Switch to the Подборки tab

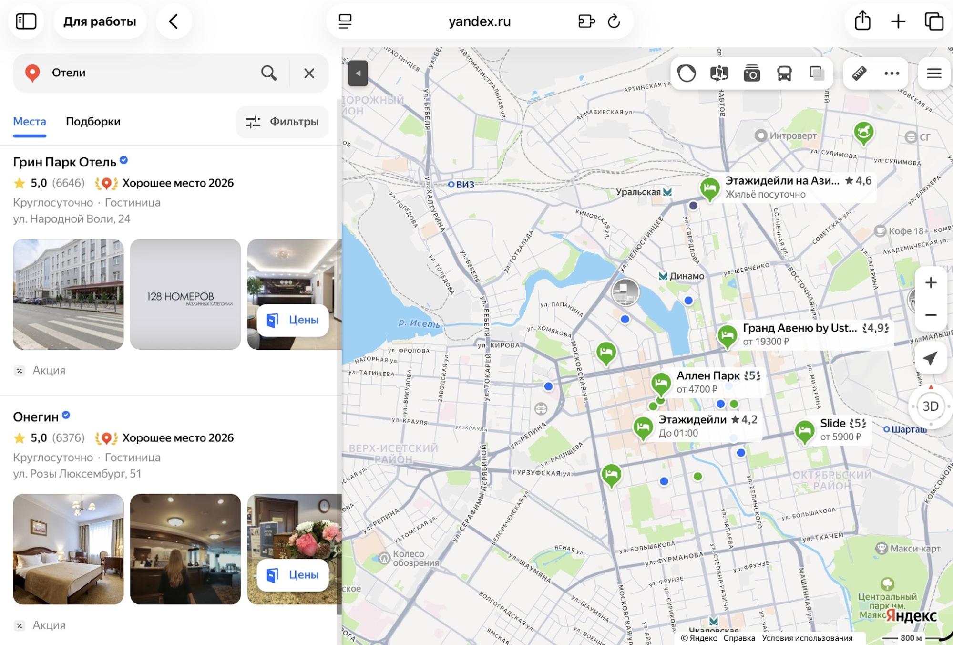point(93,122)
